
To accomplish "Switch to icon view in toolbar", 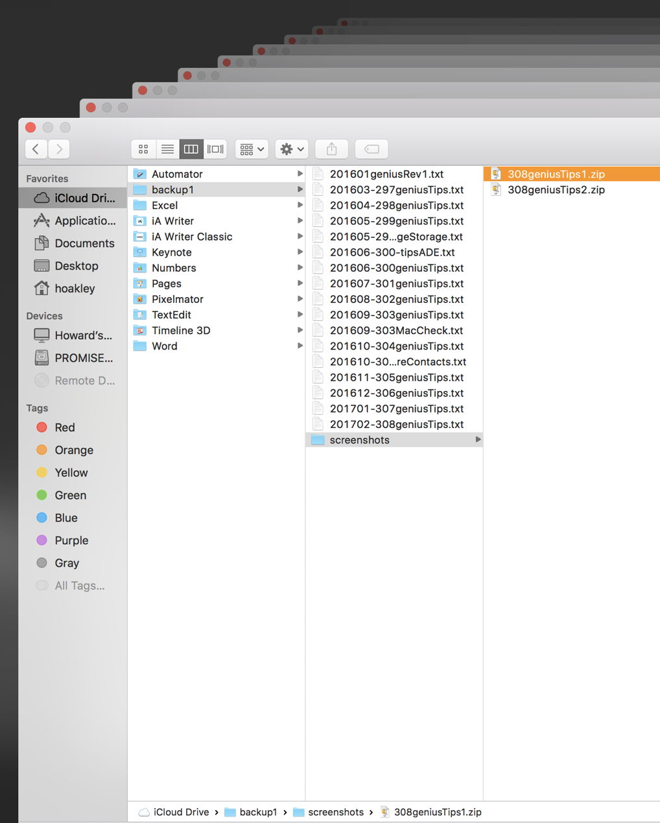I will 143,149.
